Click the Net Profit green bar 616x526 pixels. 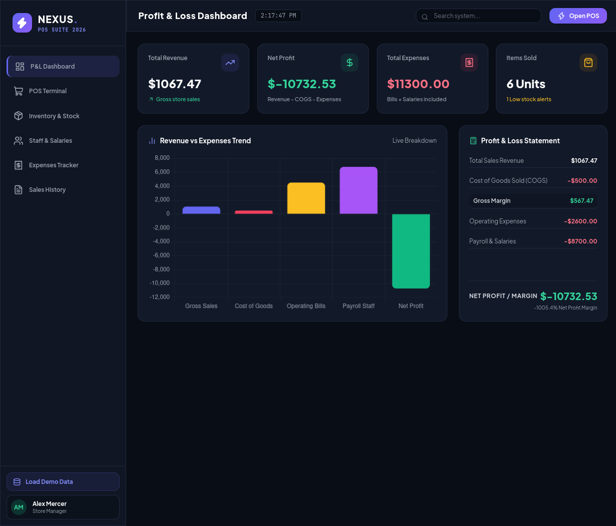(411, 251)
